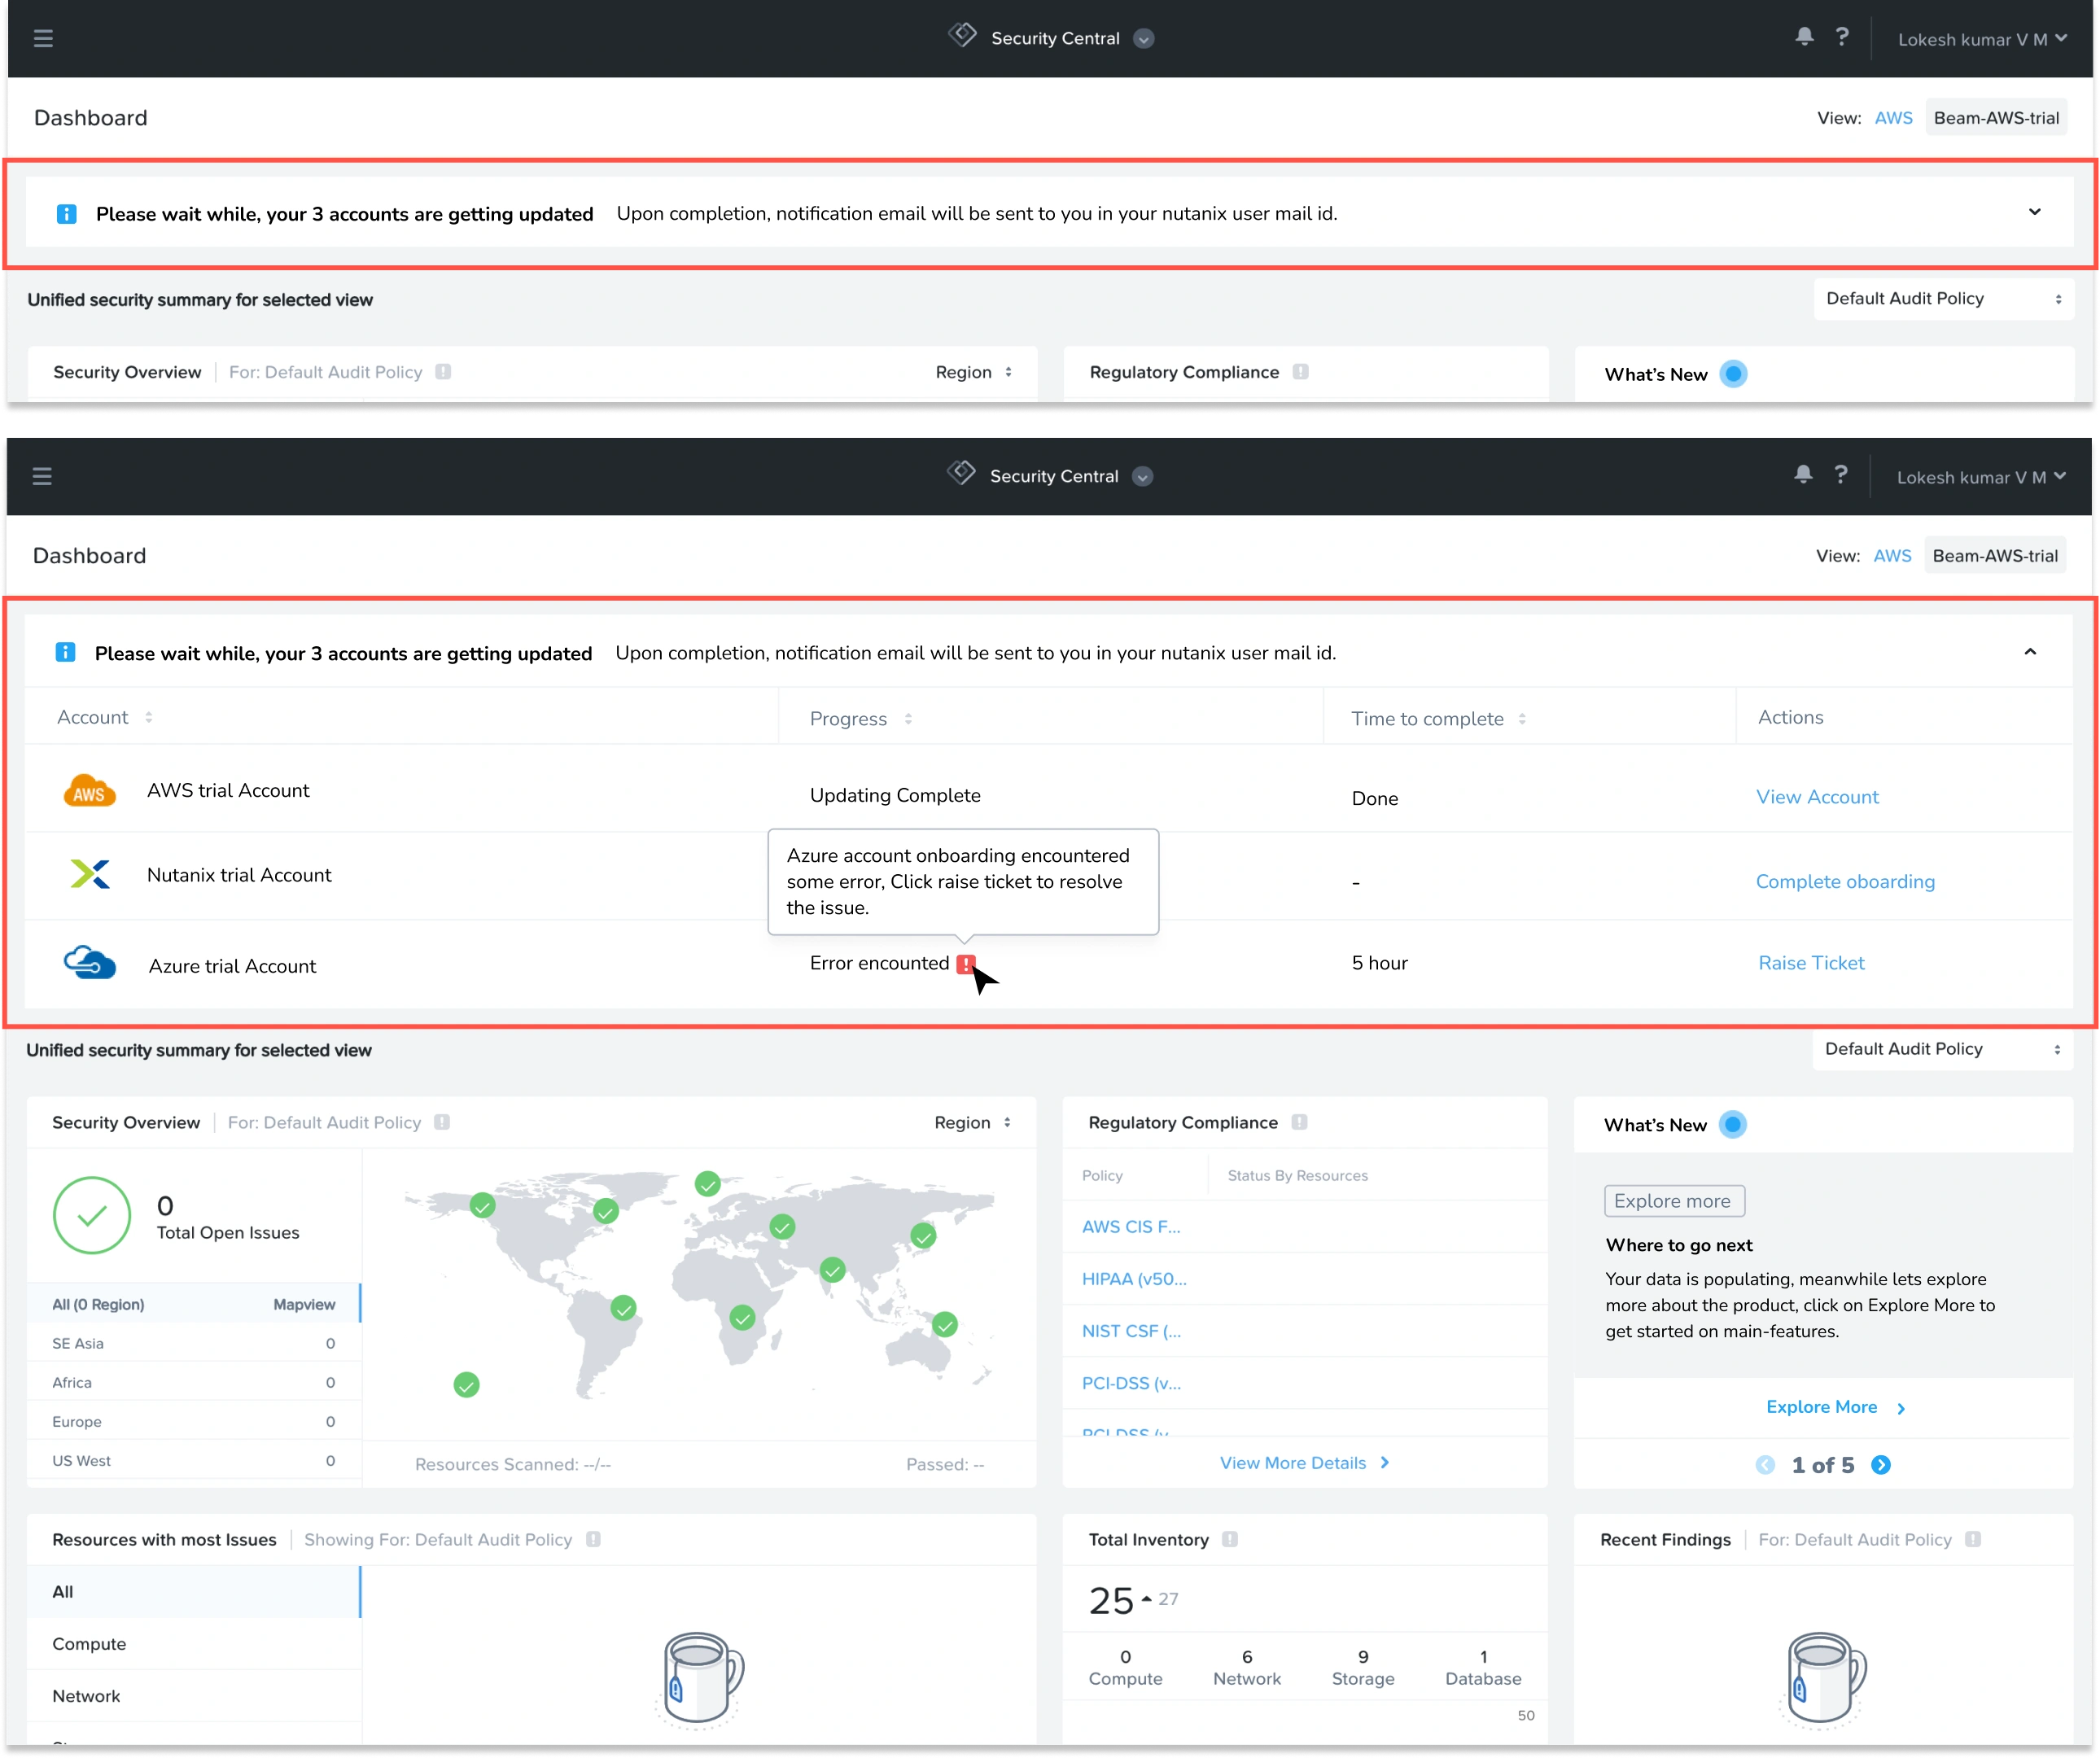This screenshot has height=1758, width=2100.
Task: Click info icon in collapsed update banner
Action: pos(67,214)
